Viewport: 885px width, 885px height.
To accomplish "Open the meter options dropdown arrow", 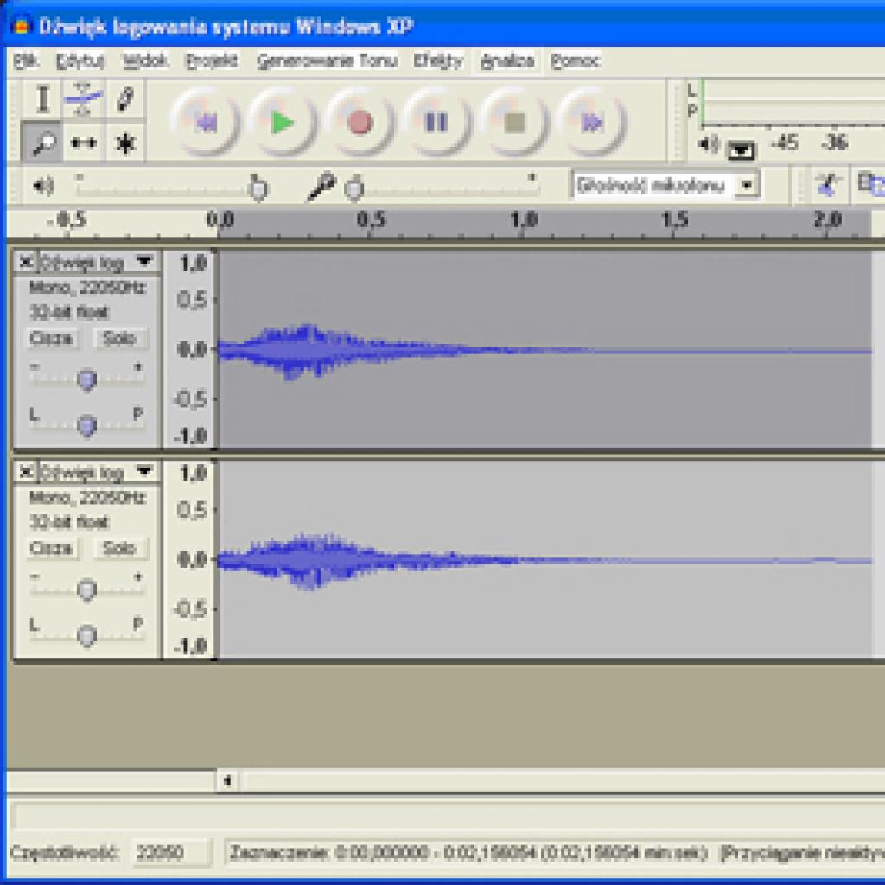I will [741, 150].
